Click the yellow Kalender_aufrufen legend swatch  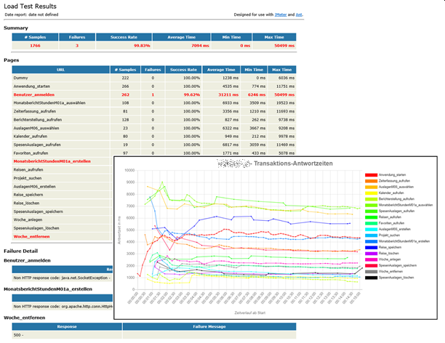point(372,193)
